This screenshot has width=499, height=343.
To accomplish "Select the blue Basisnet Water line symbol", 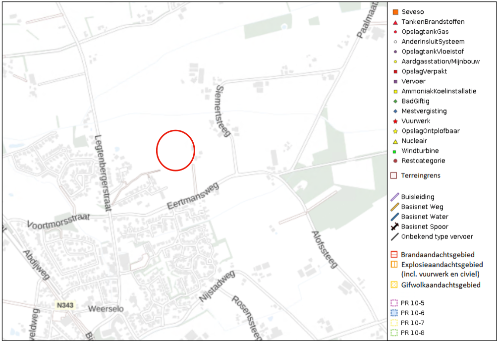I will coord(394,217).
